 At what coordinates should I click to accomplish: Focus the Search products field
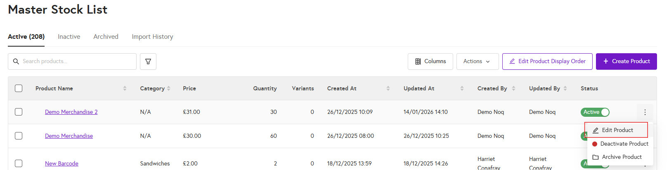[x=76, y=61]
